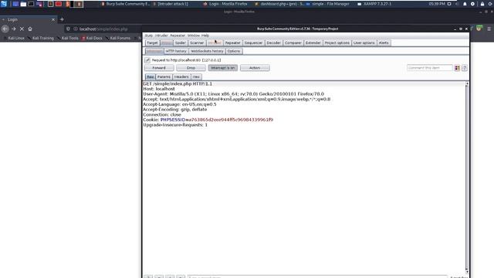This screenshot has height=278, width=494.
Task: Open the Repeater menu in the menu bar
Action: (x=178, y=36)
